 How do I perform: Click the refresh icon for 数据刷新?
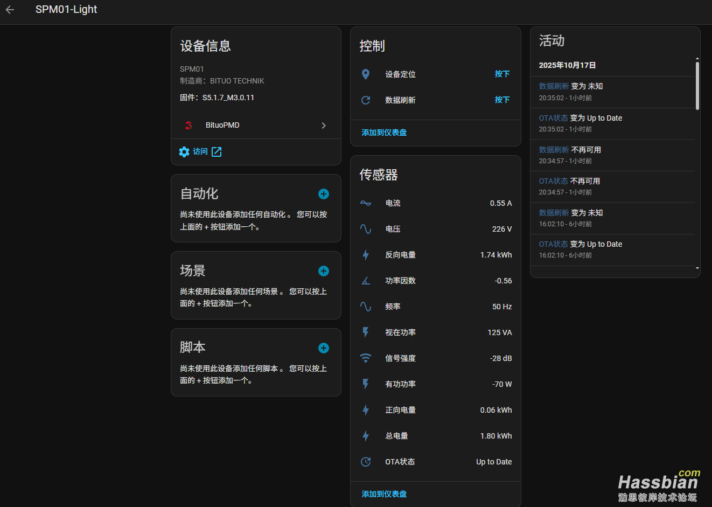tap(366, 100)
